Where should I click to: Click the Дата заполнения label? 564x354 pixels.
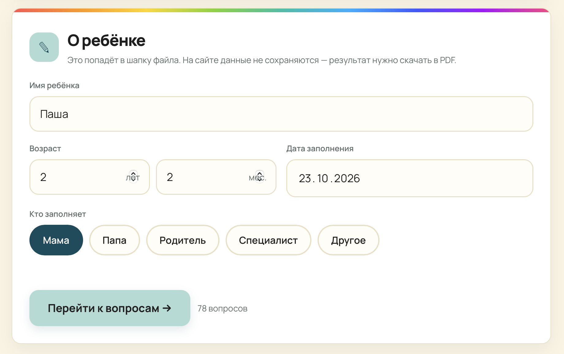click(x=320, y=149)
